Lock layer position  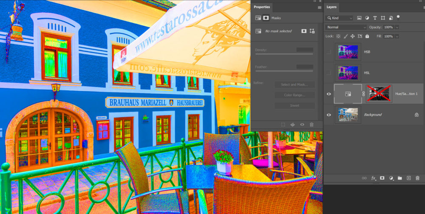coord(353,36)
